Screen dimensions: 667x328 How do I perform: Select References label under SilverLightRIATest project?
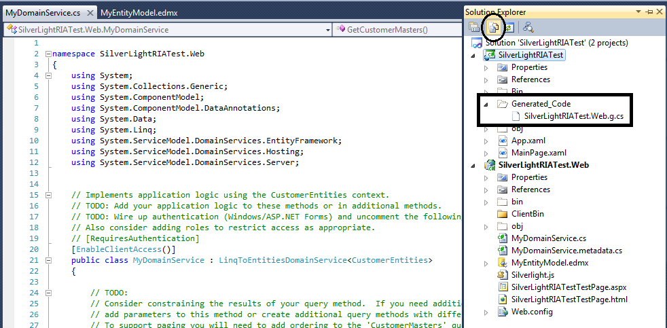coord(530,79)
